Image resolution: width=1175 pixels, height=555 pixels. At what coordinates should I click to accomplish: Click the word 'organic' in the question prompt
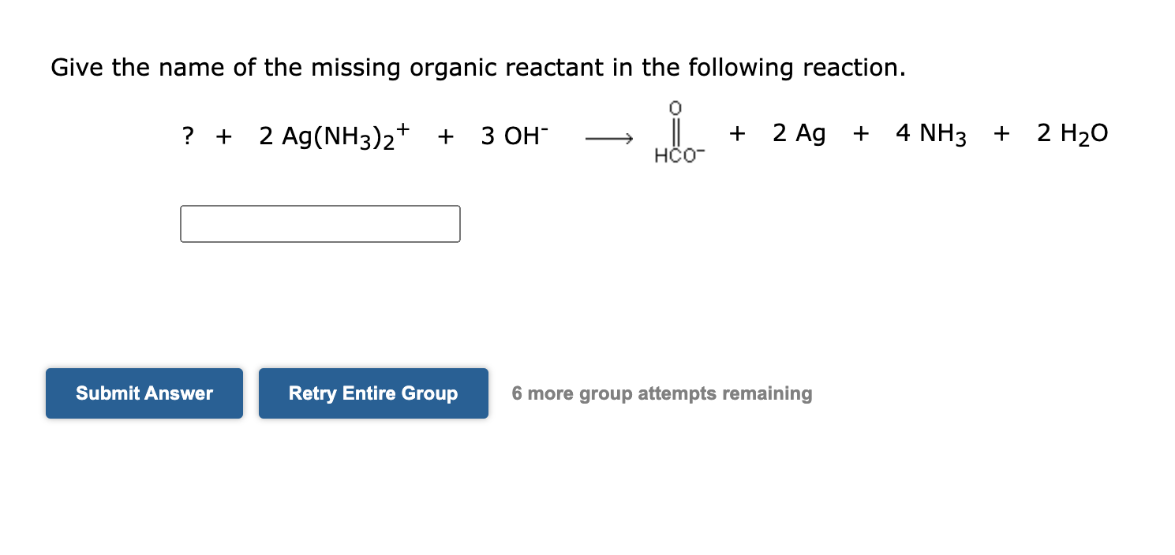452,68
